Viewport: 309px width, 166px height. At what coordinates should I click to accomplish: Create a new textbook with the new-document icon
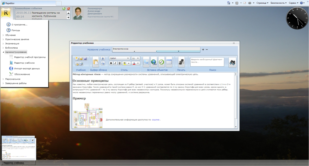(x=77, y=59)
